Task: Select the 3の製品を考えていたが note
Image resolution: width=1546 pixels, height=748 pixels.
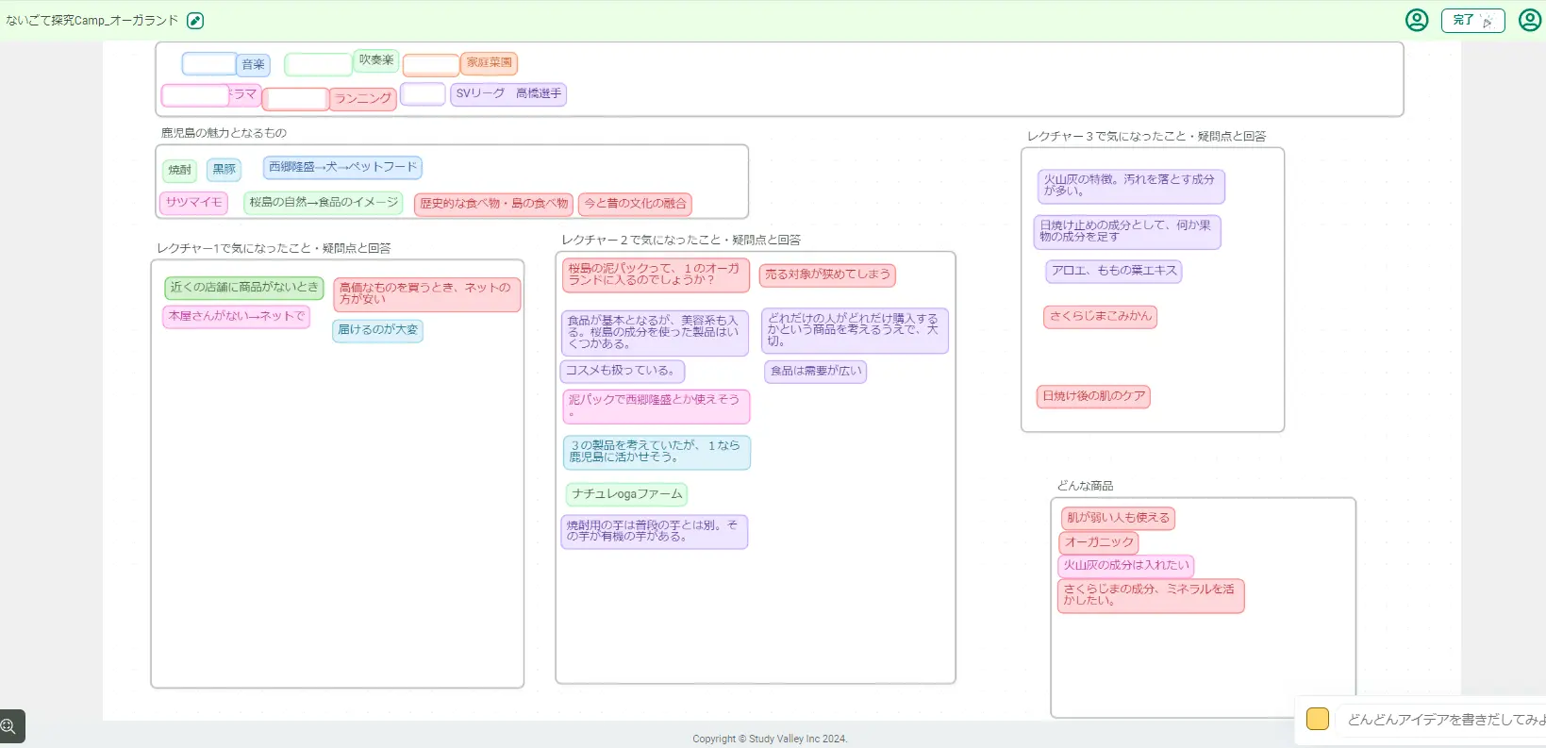Action: pos(657,452)
